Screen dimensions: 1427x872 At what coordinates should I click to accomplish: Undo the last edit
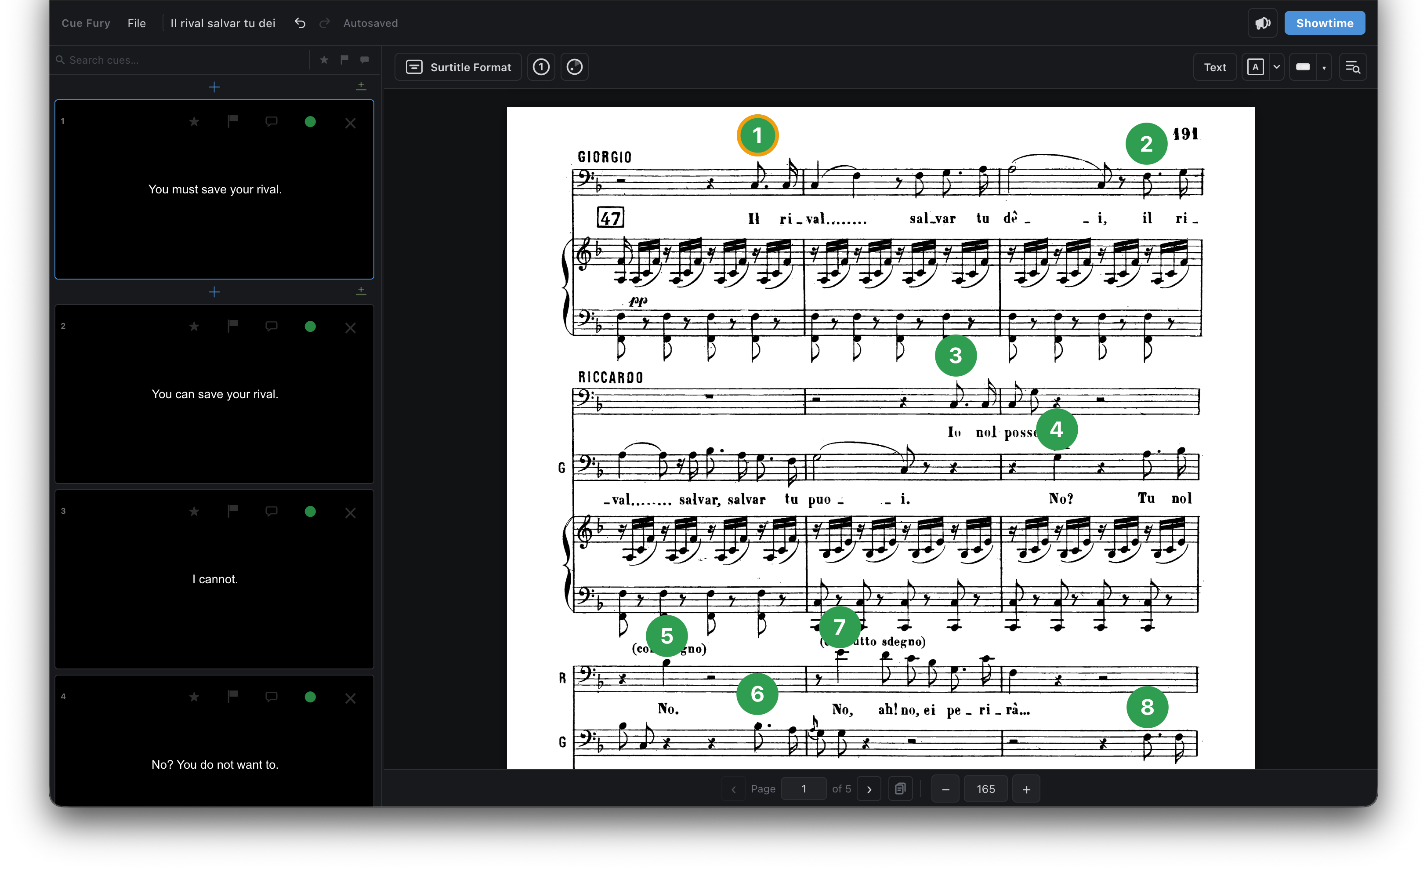pyautogui.click(x=300, y=23)
